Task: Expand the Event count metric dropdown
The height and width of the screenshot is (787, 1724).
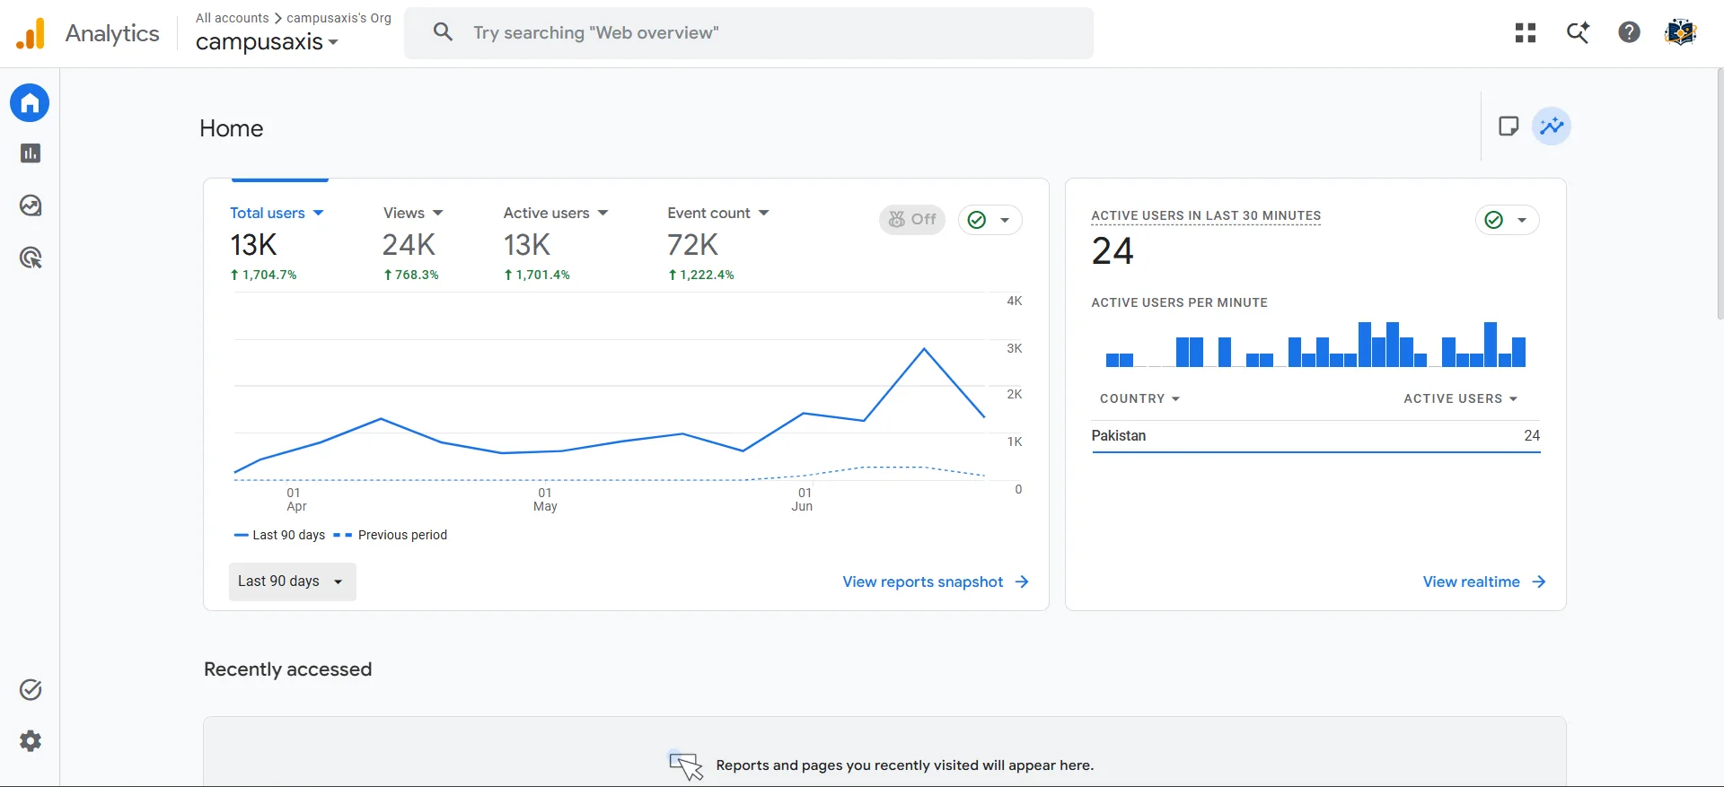Action: point(718,213)
